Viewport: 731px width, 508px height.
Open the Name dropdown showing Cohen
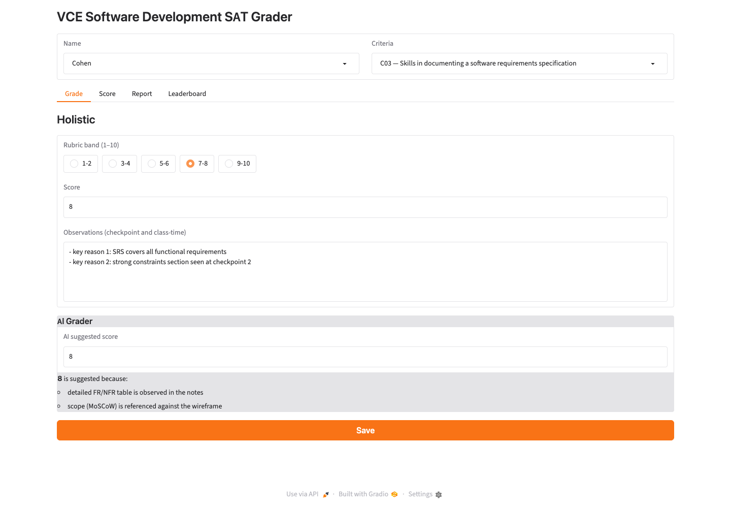[x=211, y=63]
